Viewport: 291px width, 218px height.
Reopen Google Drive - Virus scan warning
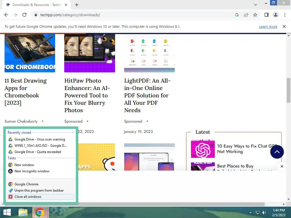[x=41, y=139]
